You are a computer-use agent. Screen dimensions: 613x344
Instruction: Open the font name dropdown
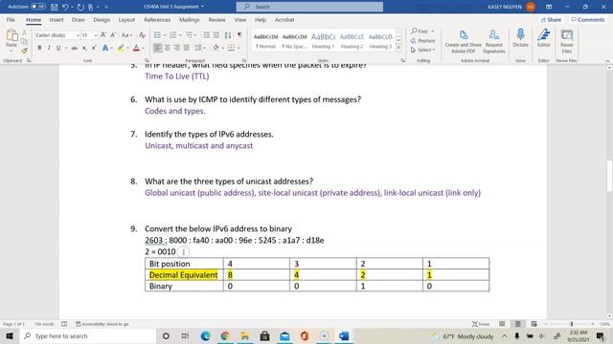point(78,35)
